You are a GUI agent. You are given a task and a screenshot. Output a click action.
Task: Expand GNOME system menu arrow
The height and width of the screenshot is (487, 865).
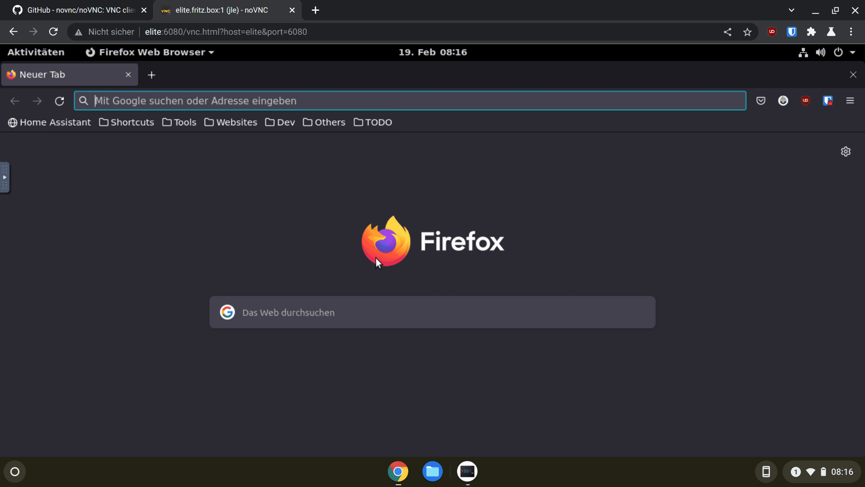pyautogui.click(x=852, y=52)
